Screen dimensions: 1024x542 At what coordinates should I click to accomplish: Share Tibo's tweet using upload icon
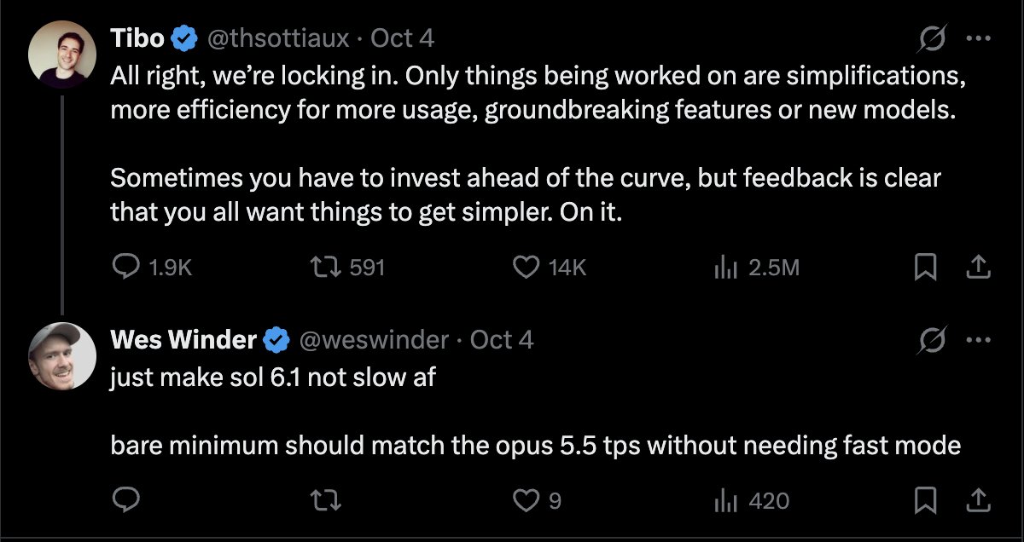pyautogui.click(x=977, y=267)
